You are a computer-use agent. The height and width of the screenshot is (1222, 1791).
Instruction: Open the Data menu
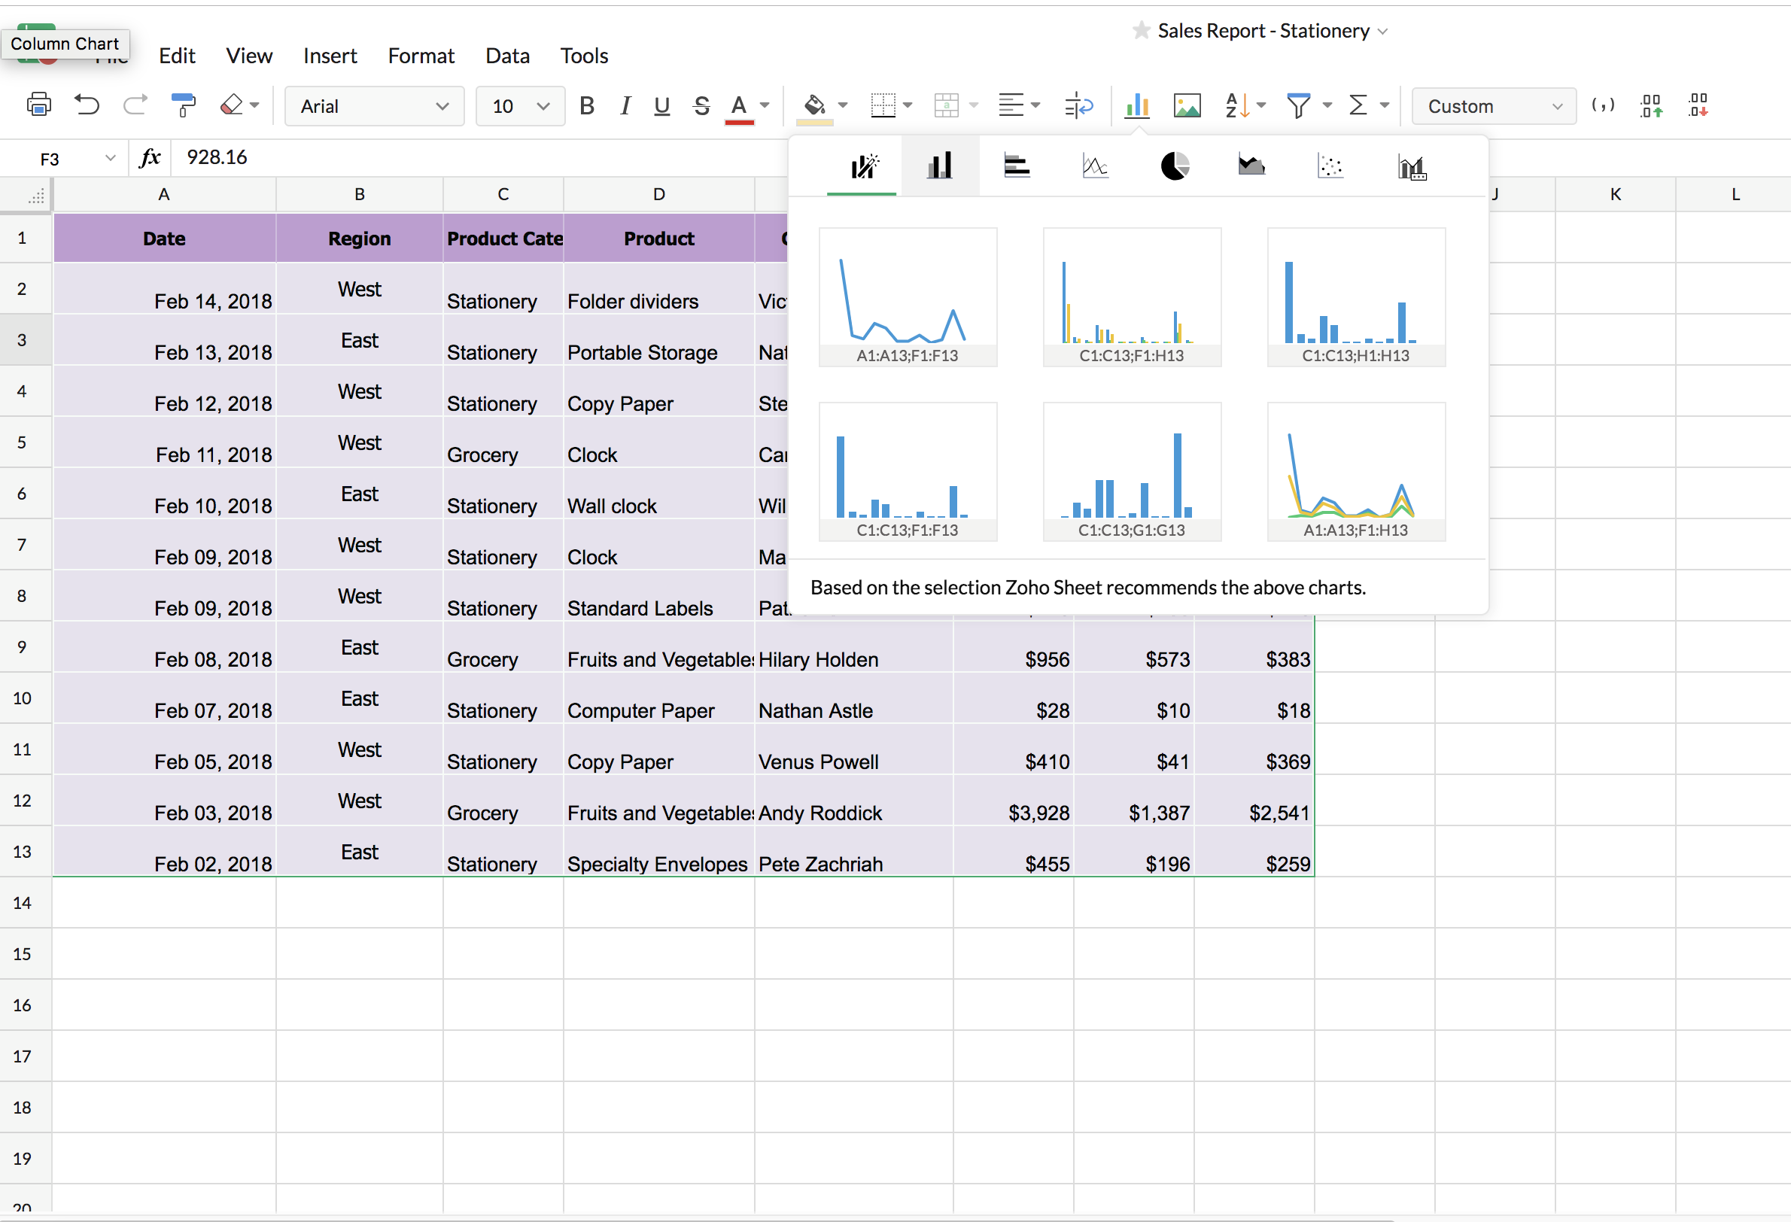505,54
